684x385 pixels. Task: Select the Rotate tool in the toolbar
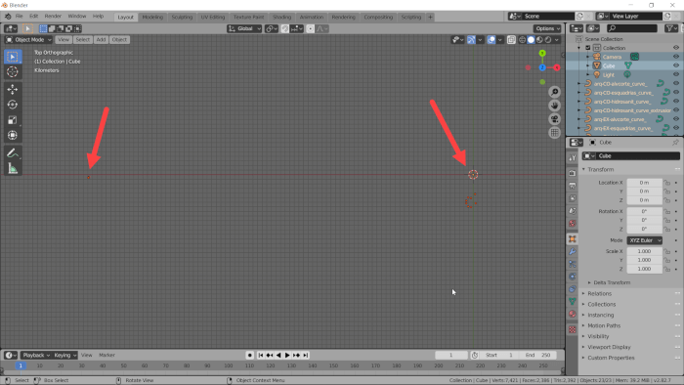tap(12, 105)
